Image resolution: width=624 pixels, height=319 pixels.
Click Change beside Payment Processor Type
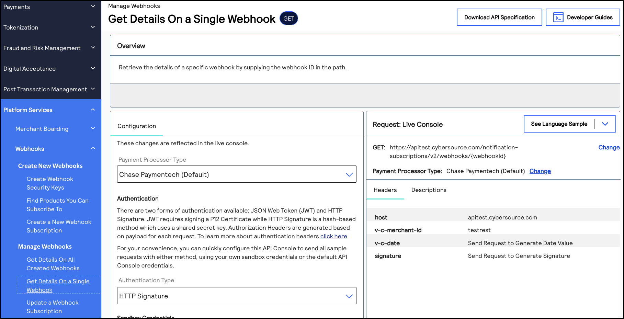540,171
